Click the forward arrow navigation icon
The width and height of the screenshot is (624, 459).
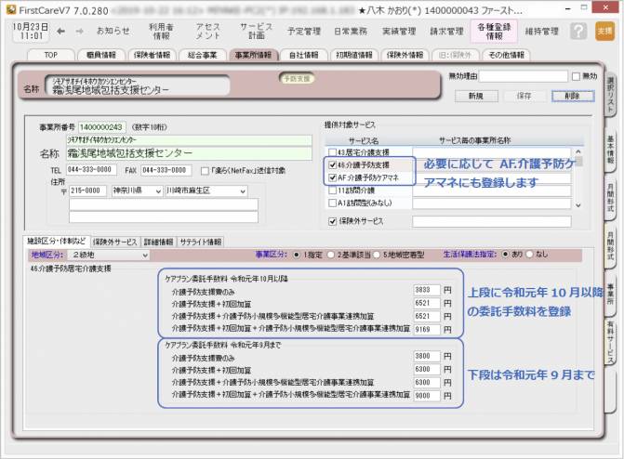click(79, 31)
